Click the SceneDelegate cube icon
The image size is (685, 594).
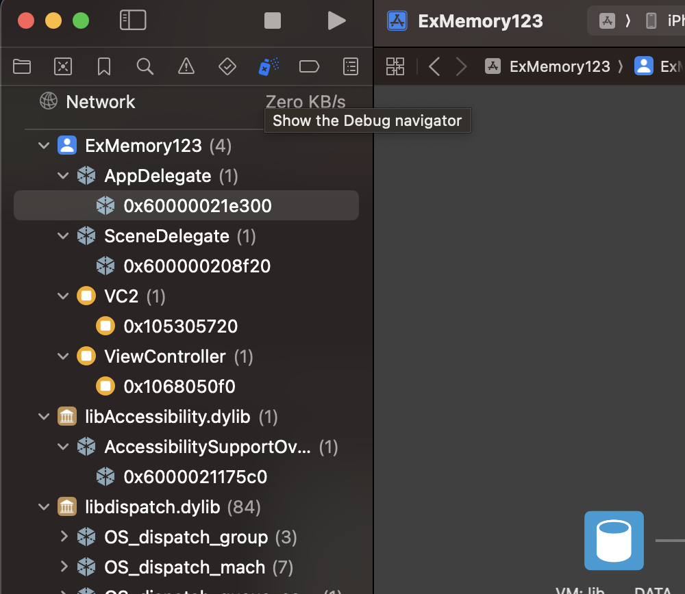[x=86, y=235]
